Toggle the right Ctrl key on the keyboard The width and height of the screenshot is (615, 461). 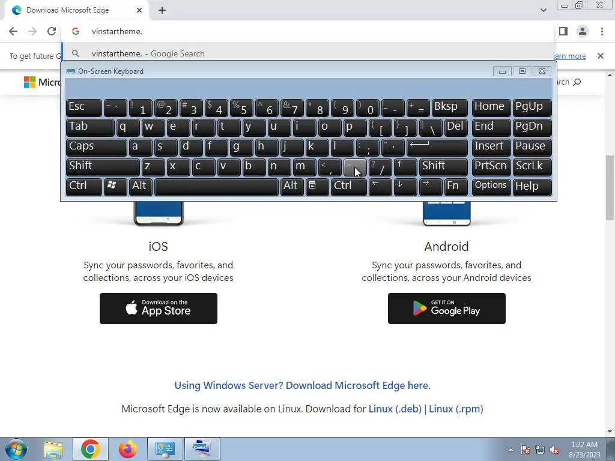click(x=349, y=187)
